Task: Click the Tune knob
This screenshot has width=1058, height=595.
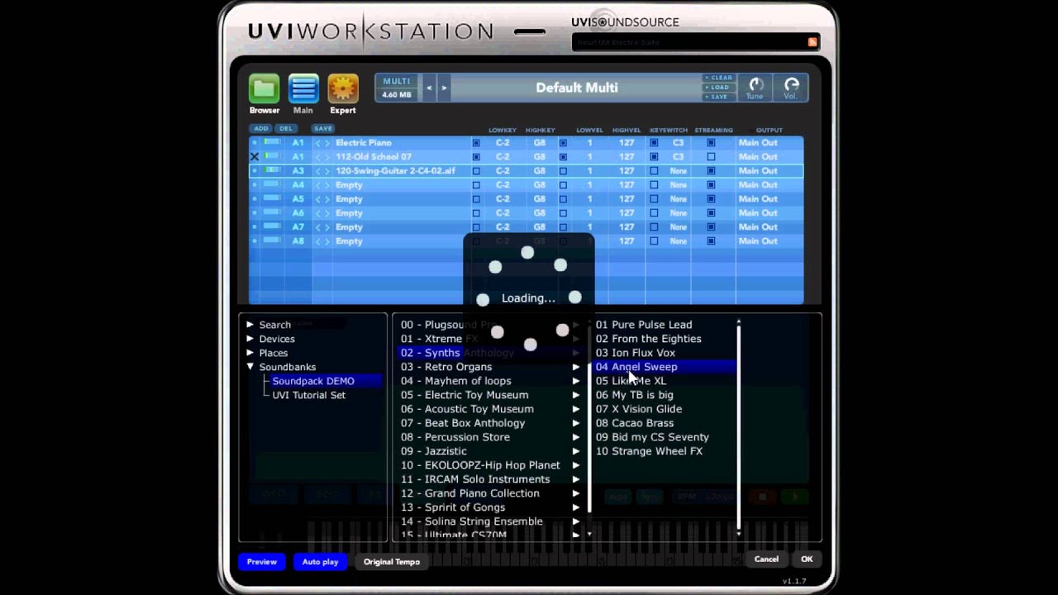Action: pos(755,84)
